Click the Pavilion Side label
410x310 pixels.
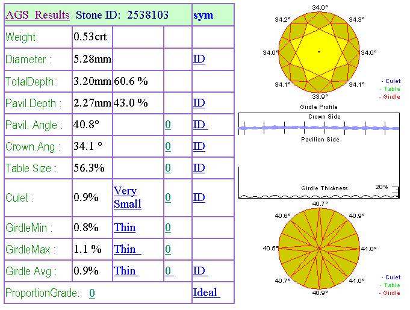pos(320,139)
